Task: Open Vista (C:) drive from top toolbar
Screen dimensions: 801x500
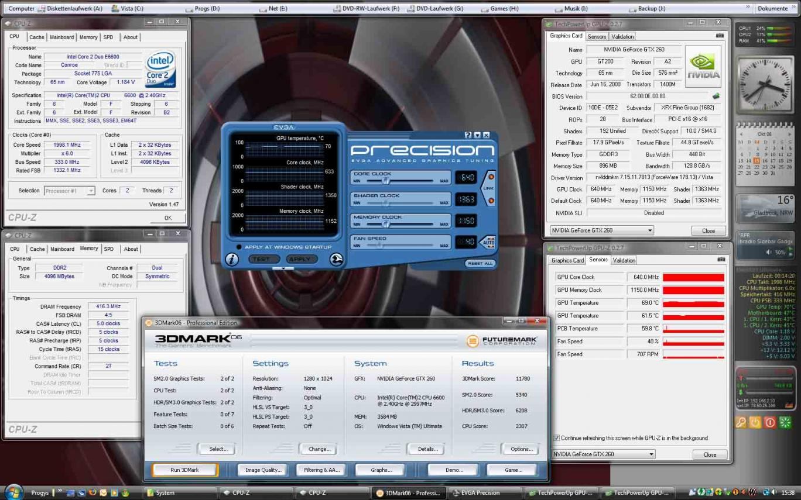Action: click(x=126, y=9)
